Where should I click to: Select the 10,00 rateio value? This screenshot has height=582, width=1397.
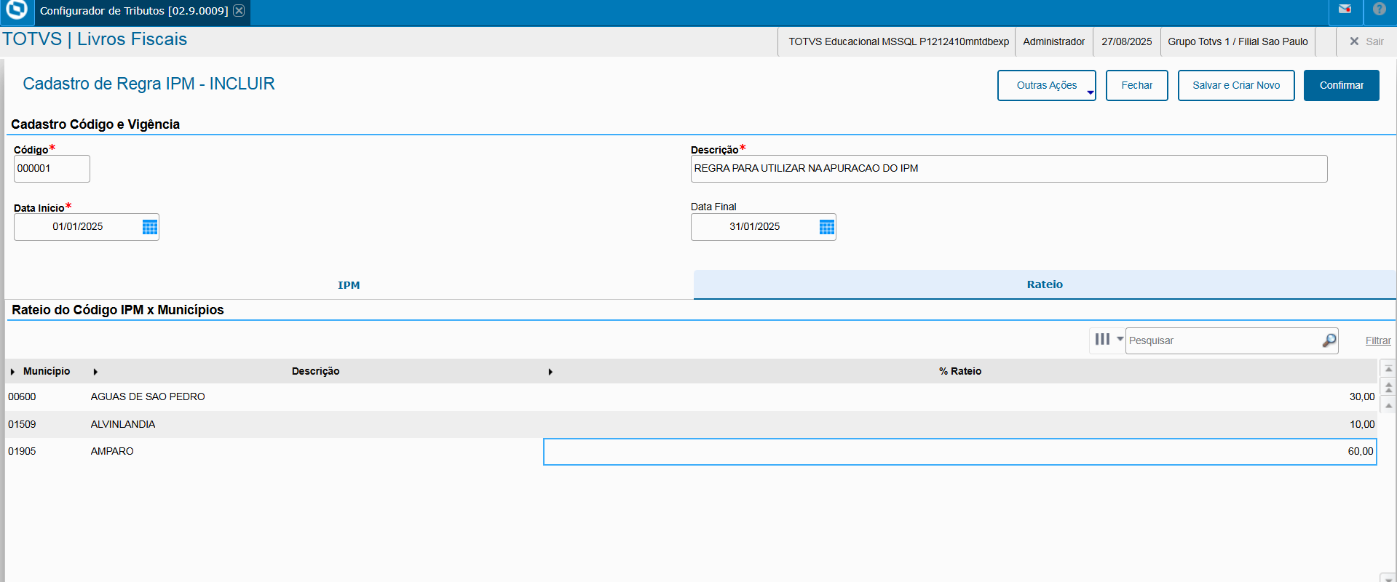tap(1361, 424)
